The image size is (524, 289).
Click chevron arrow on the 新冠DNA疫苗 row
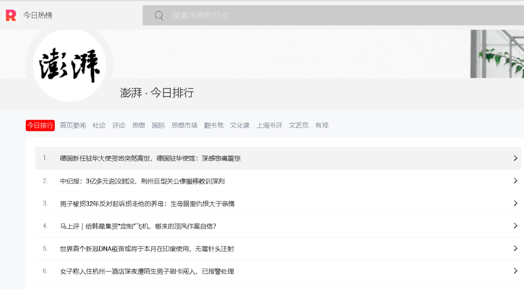[x=516, y=248]
